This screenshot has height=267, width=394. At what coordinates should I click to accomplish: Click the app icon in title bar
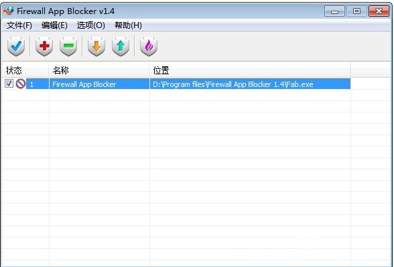tap(9, 11)
